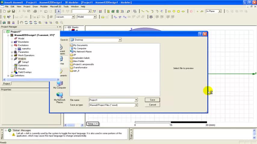Click the Time =-1 label in modeler
Viewport: 257px width, 144px height.
pyautogui.click(x=93, y=124)
